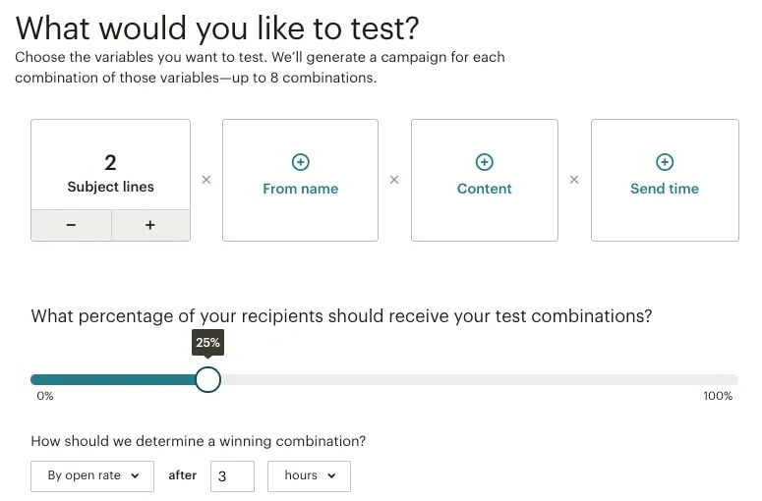The height and width of the screenshot is (501, 762).
Task: Click the plus icon above Content
Action: coord(485,161)
